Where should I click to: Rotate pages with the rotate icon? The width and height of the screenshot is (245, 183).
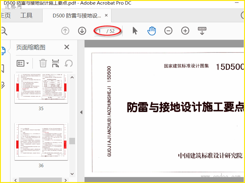(69, 63)
